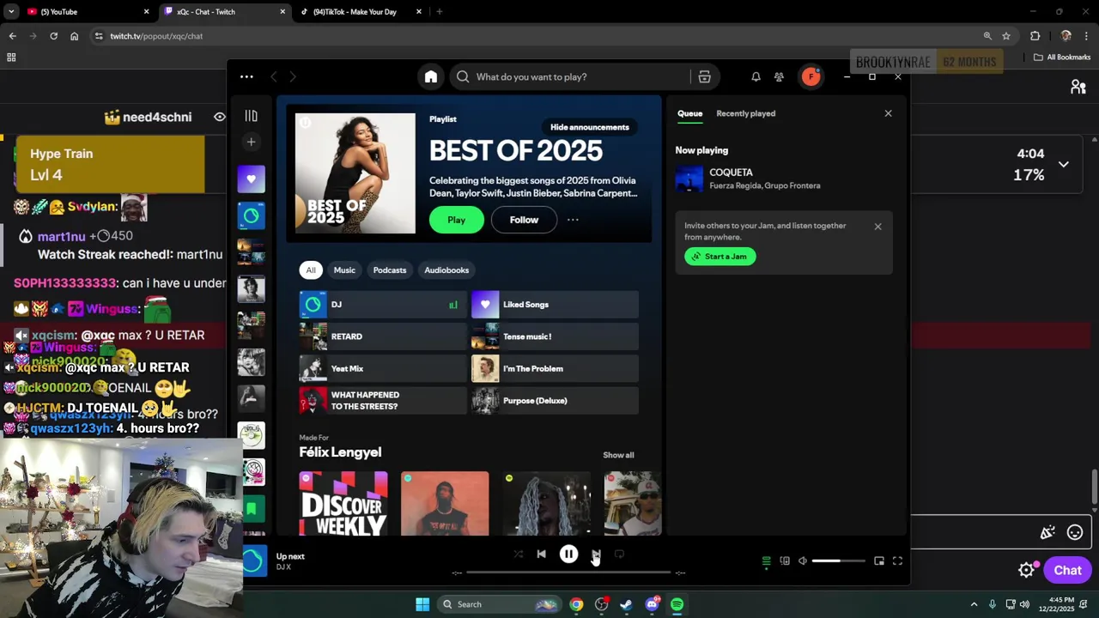Toggle shuffle in Spotify player
Screen dimensions: 1099x618
519,554
